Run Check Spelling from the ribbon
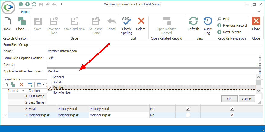Screen dimensions: 265x132 pyautogui.click(x=127, y=26)
